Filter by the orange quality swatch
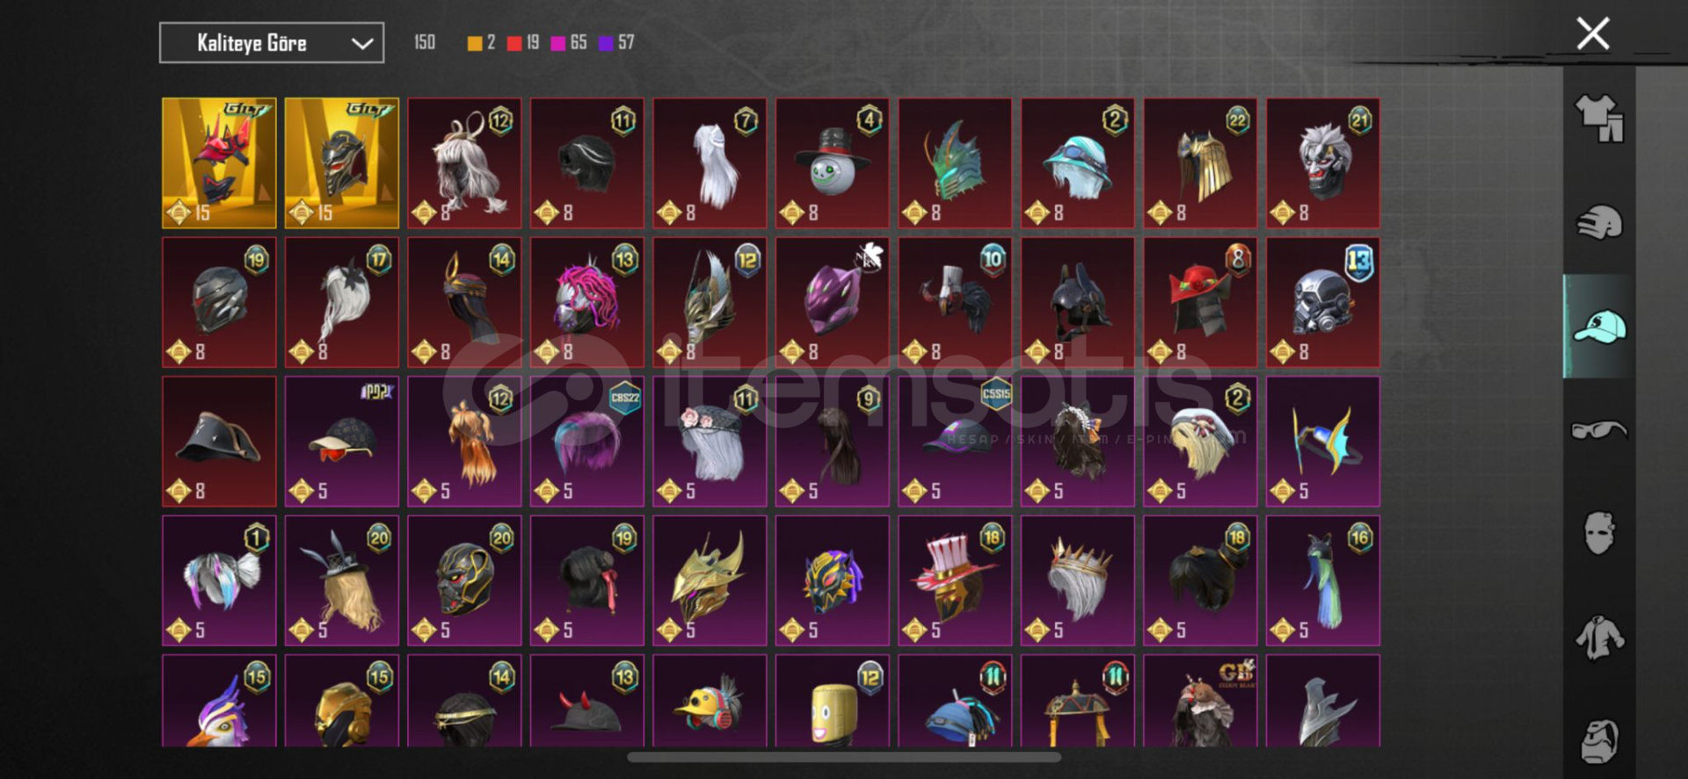1688x779 pixels. 475,43
